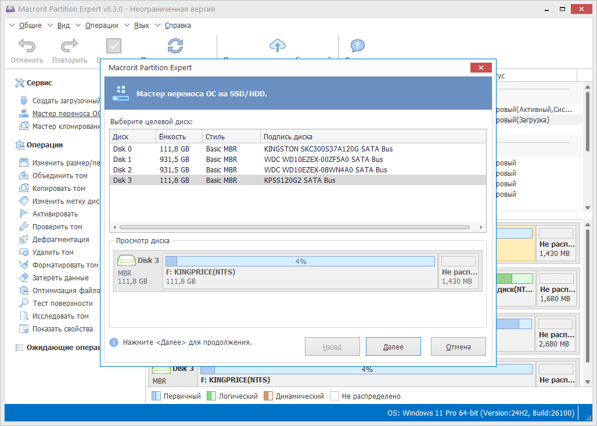Click the Redo (Повторить) toolbar icon
Image resolution: width=597 pixels, height=426 pixels.
pyautogui.click(x=69, y=46)
